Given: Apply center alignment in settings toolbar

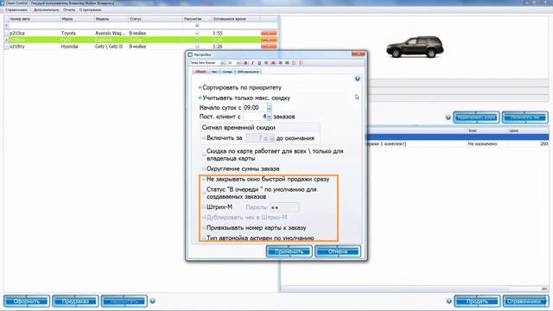Looking at the screenshot, I should (273, 63).
